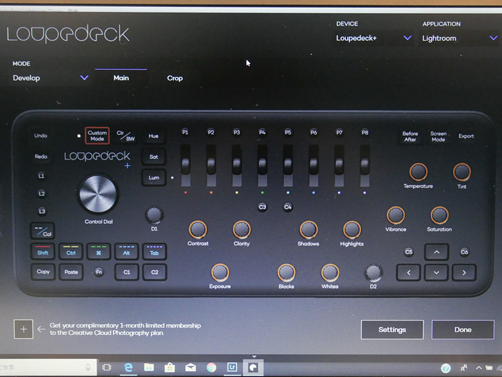Click the left arrow key
The height and width of the screenshot is (377, 502).
coord(409,273)
